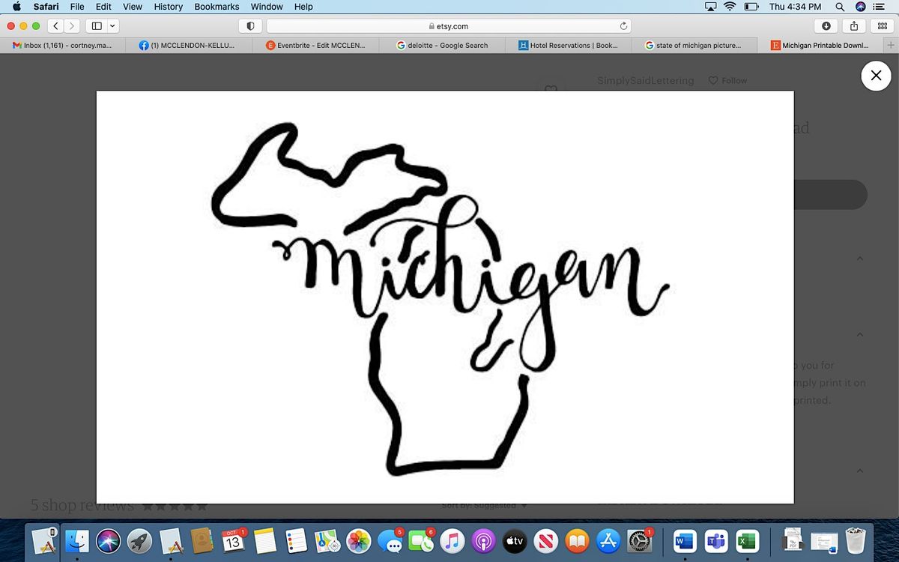Open System Preferences from the Dock
Viewport: 899px width, 562px height.
point(641,541)
